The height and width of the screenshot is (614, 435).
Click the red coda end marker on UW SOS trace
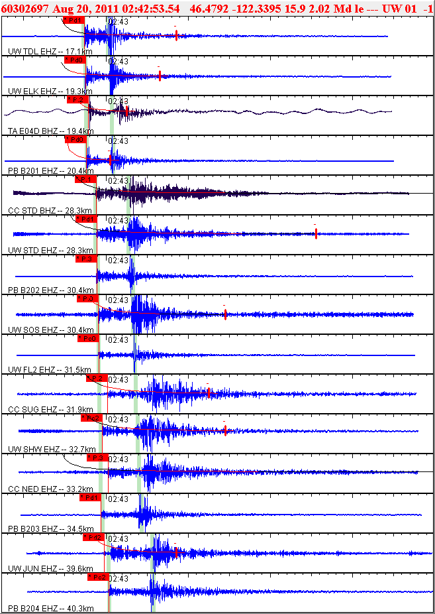226,314
